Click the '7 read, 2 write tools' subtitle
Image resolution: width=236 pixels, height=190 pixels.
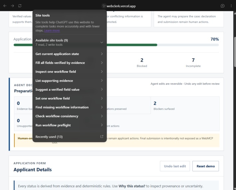(x=49, y=45)
